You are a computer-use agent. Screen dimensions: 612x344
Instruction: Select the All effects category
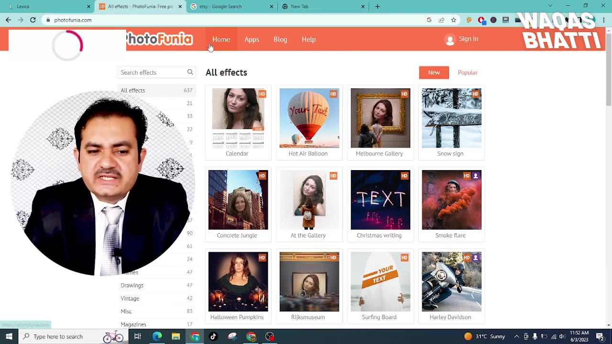tap(157, 90)
